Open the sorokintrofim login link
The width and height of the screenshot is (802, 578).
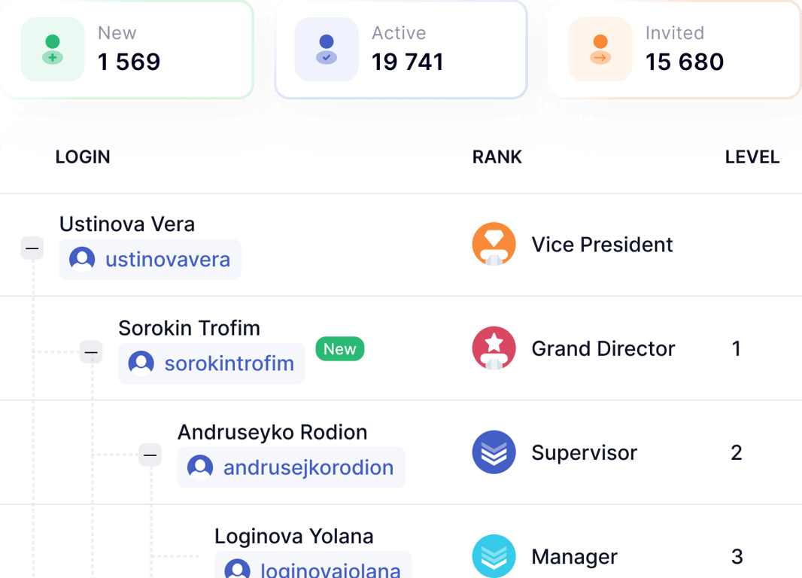[229, 364]
